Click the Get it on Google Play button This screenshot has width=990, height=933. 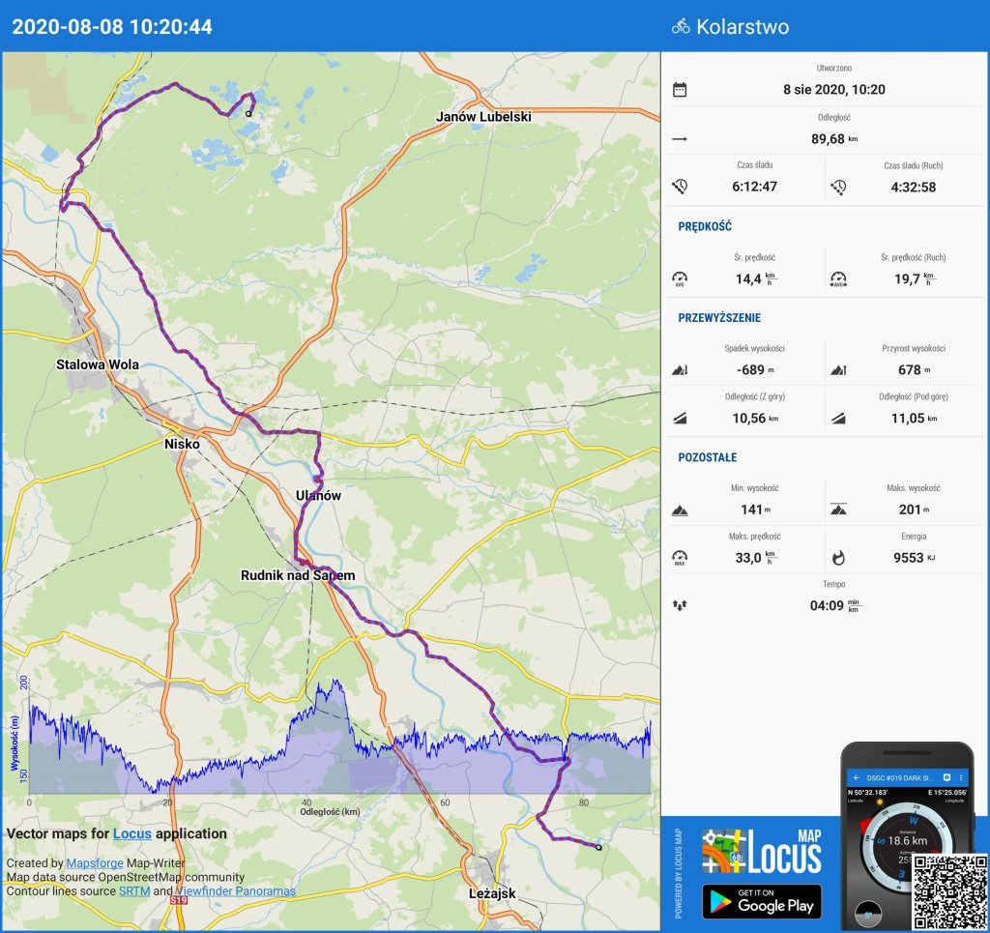coord(762,900)
